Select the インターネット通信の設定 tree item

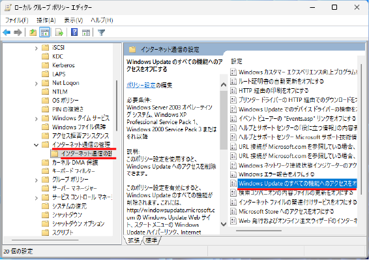(x=87, y=154)
